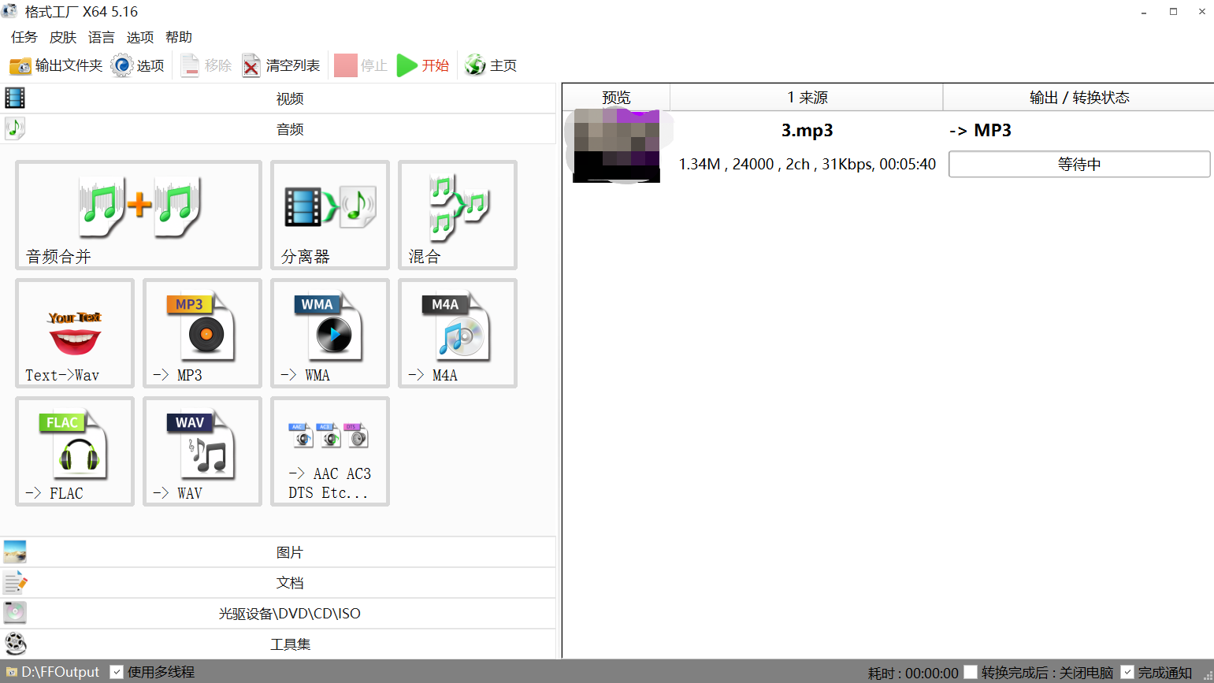Open the D:\FFOutput folder path
This screenshot has height=683, width=1214.
pyautogui.click(x=61, y=672)
